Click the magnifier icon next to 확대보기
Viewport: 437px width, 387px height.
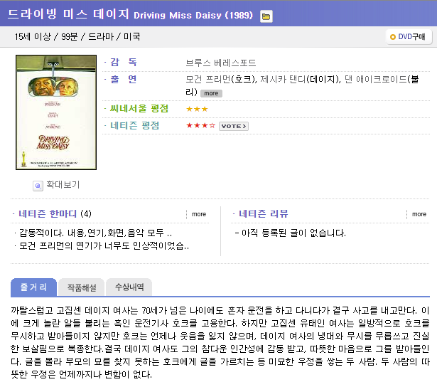click(x=38, y=185)
